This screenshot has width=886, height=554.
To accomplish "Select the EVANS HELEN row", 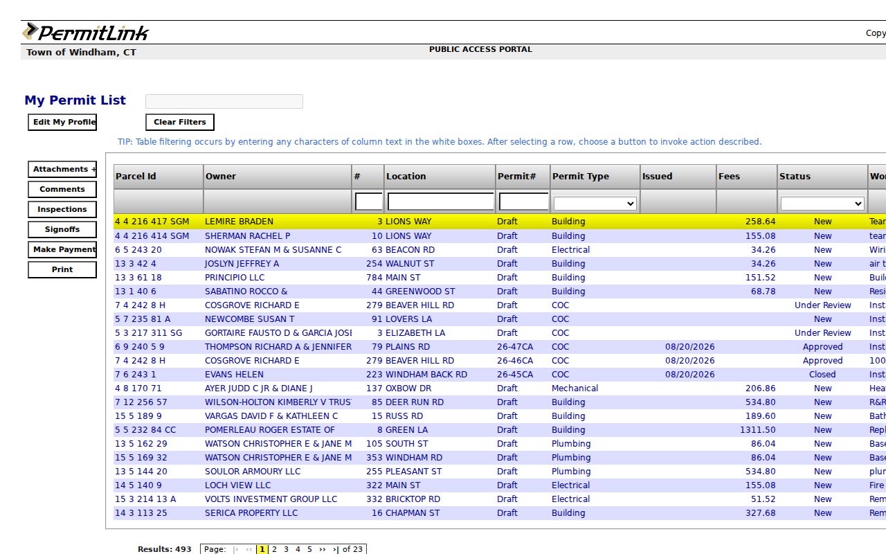I will tap(500, 375).
